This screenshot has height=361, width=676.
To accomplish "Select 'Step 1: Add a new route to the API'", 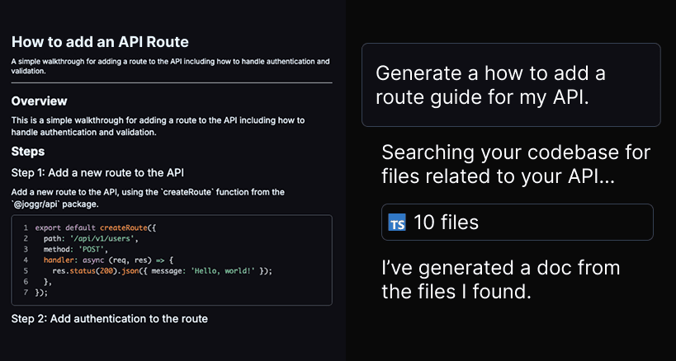I will [x=97, y=173].
